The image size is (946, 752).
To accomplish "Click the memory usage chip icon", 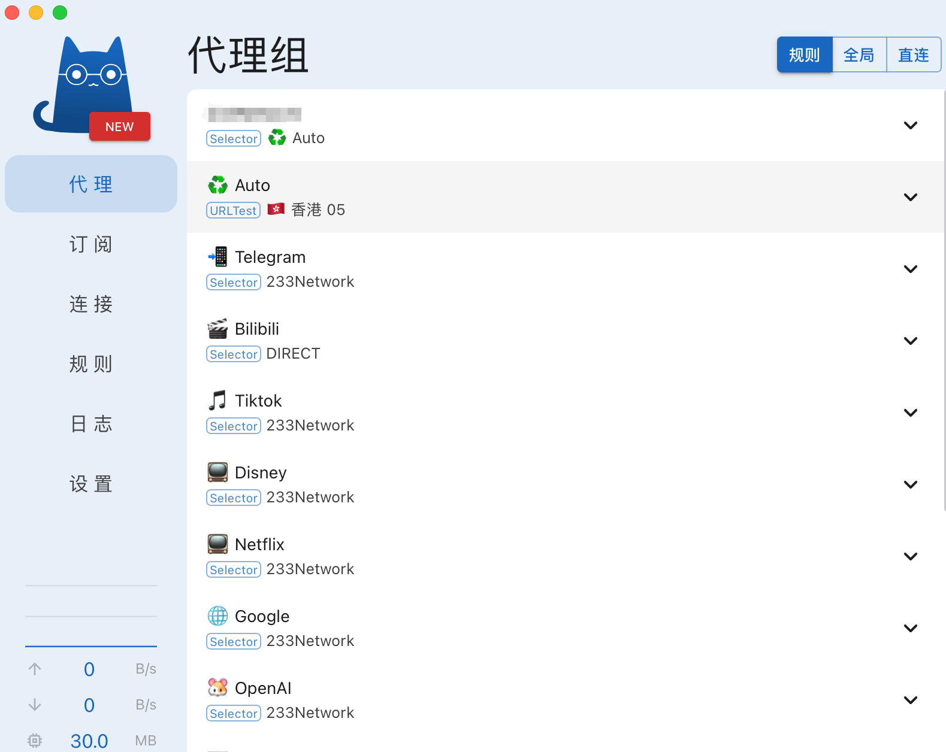I will 35,741.
